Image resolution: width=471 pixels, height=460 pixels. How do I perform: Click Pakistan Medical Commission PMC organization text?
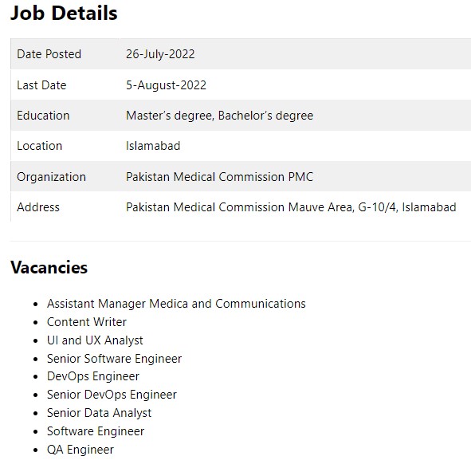pyautogui.click(x=220, y=177)
